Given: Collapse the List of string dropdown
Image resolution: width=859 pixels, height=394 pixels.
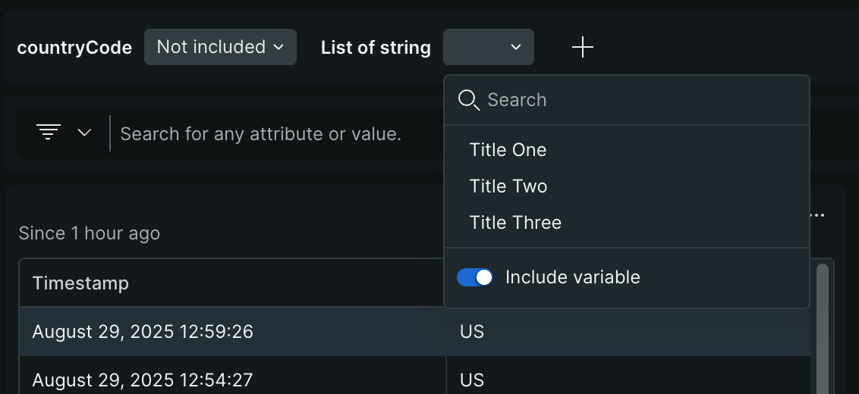Looking at the screenshot, I should click(489, 47).
